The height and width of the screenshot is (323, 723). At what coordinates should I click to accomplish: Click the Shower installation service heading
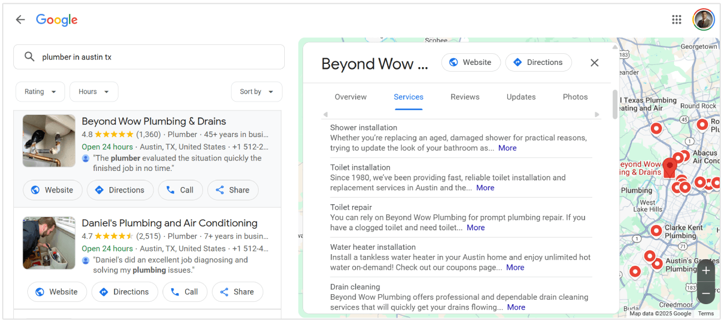click(x=364, y=128)
